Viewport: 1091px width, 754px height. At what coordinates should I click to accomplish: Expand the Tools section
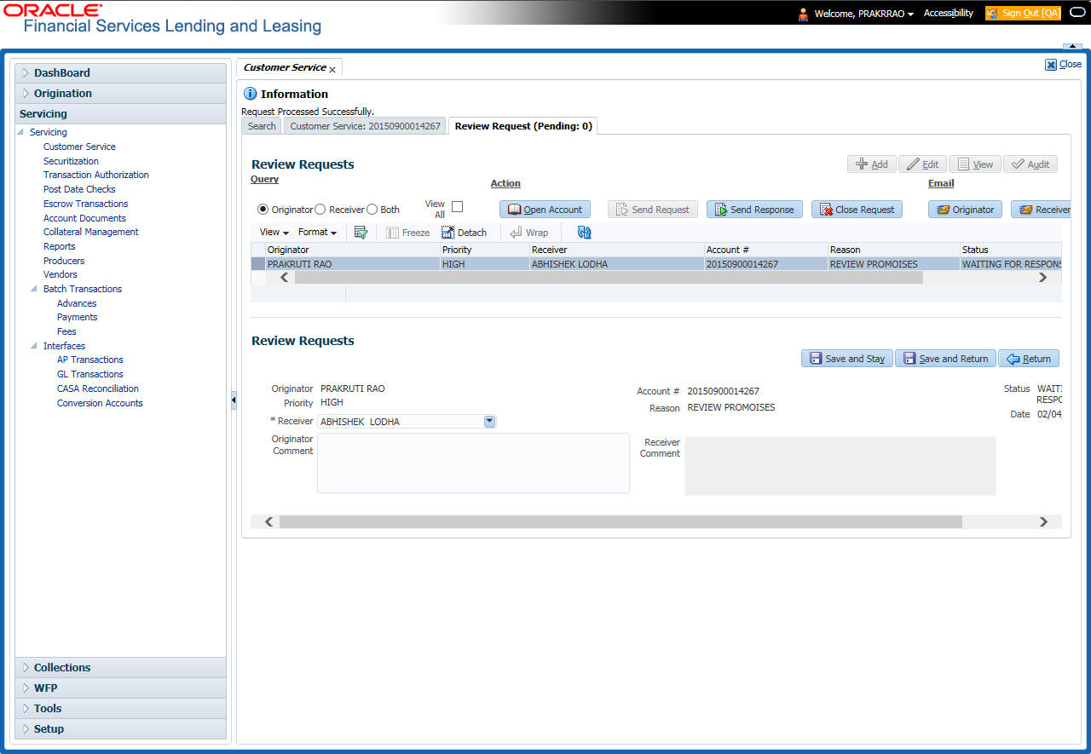click(x=120, y=709)
